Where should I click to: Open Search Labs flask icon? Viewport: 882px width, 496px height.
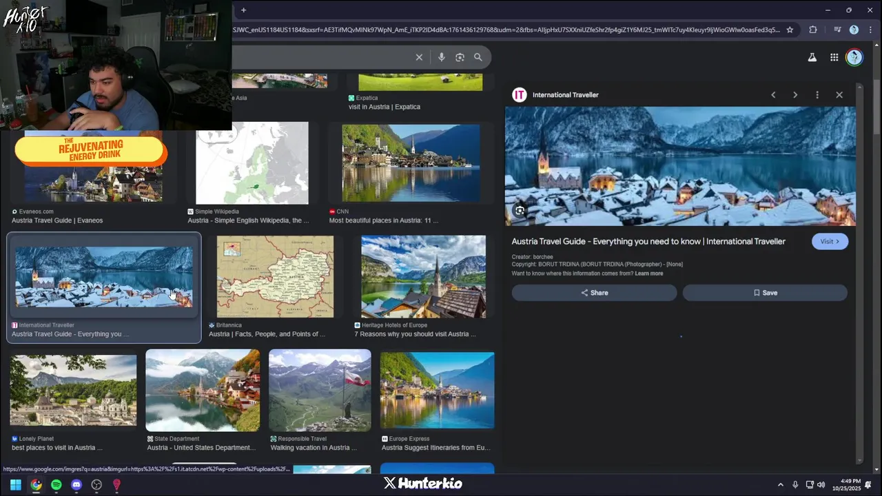(812, 58)
